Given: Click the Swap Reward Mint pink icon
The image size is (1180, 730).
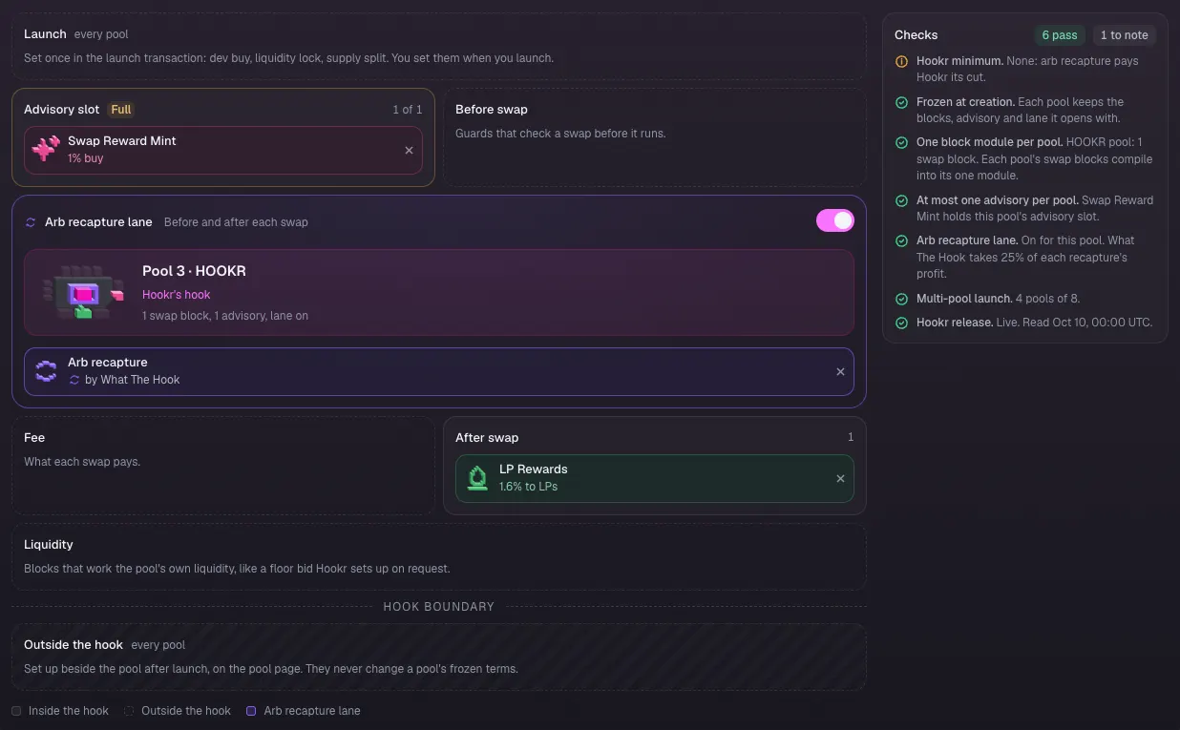Looking at the screenshot, I should [x=46, y=150].
